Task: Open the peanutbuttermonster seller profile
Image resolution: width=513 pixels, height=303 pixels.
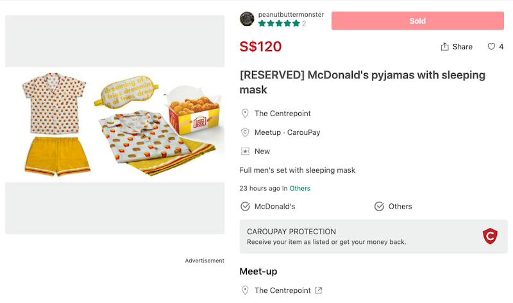Action: click(x=290, y=14)
